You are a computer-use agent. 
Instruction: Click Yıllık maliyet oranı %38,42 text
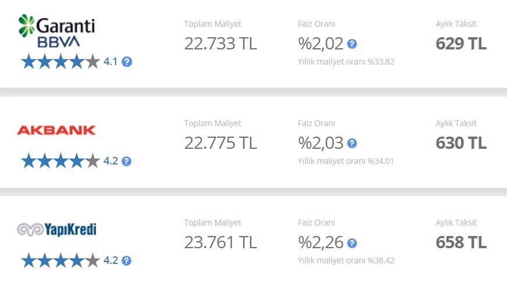tap(346, 260)
